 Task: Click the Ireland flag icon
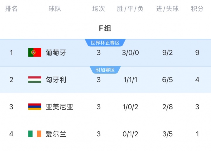[x=35, y=134]
